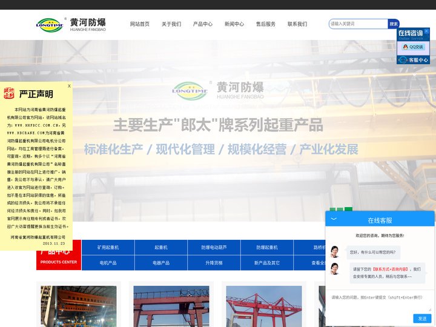Open the 电器产品 category
The width and height of the screenshot is (436, 327).
tap(161, 263)
